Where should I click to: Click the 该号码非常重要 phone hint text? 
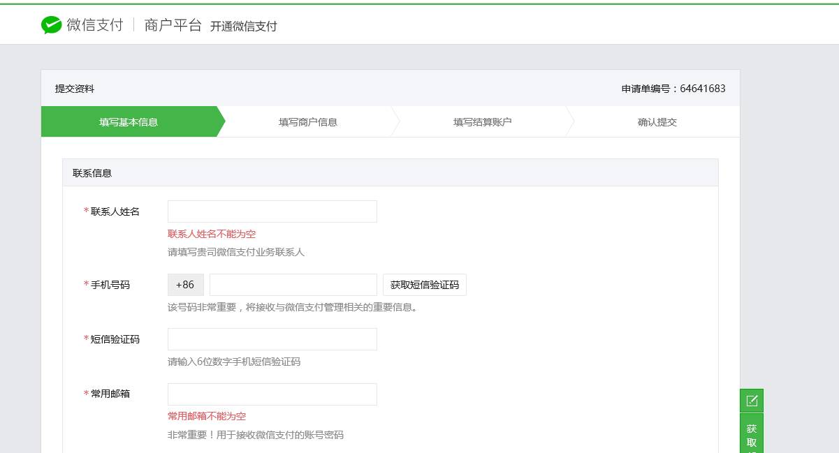pos(293,307)
